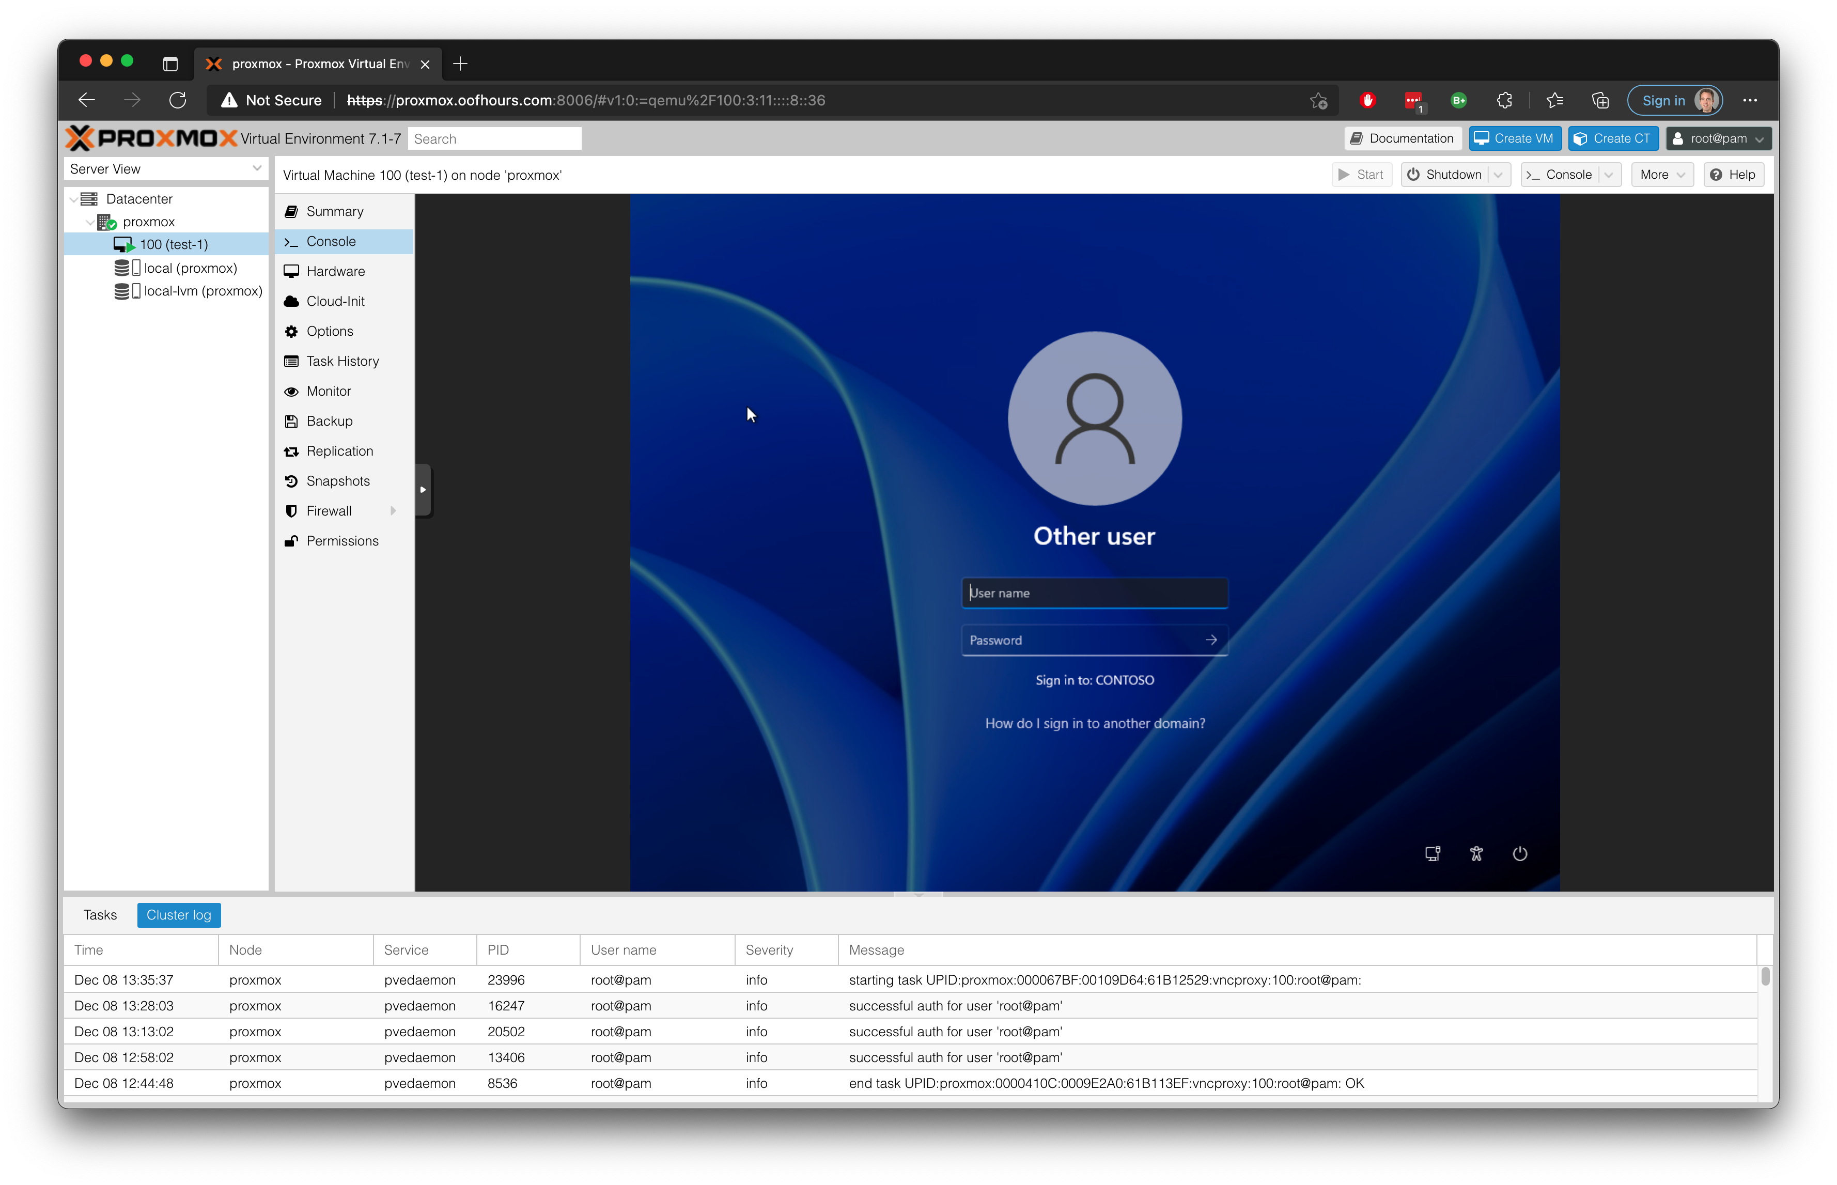Open the browser Collections icon
This screenshot has width=1837, height=1185.
pyautogui.click(x=1601, y=101)
